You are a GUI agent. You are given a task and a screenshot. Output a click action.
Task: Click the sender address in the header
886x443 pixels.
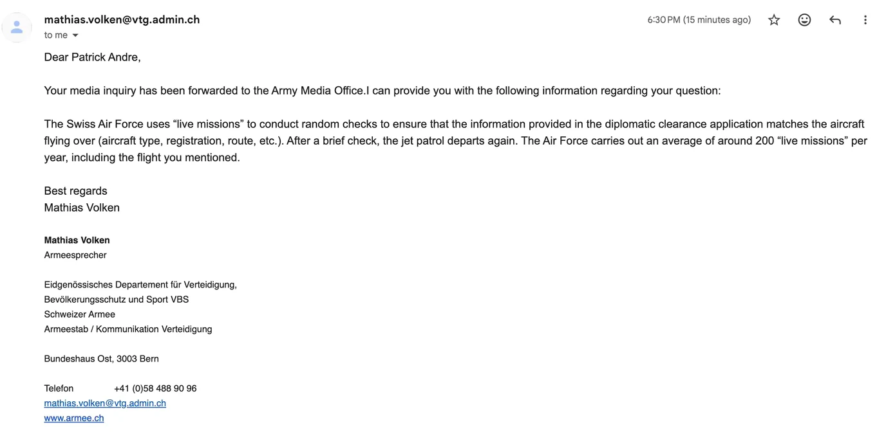(122, 19)
